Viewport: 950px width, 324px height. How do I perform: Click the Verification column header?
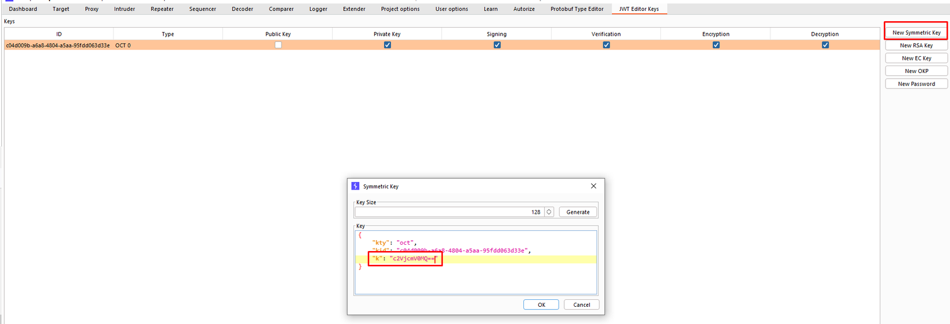(606, 34)
